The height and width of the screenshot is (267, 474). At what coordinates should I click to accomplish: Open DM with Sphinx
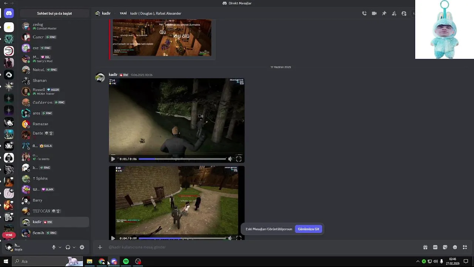click(x=54, y=178)
